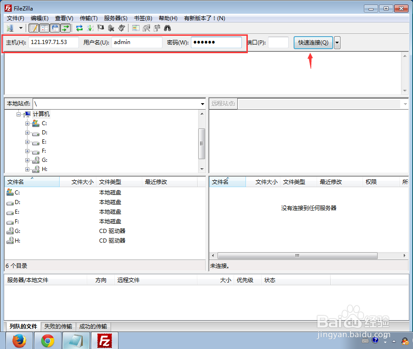Toggle processing of the transfer queue
Viewport: 413px width, 349px height.
pos(90,28)
